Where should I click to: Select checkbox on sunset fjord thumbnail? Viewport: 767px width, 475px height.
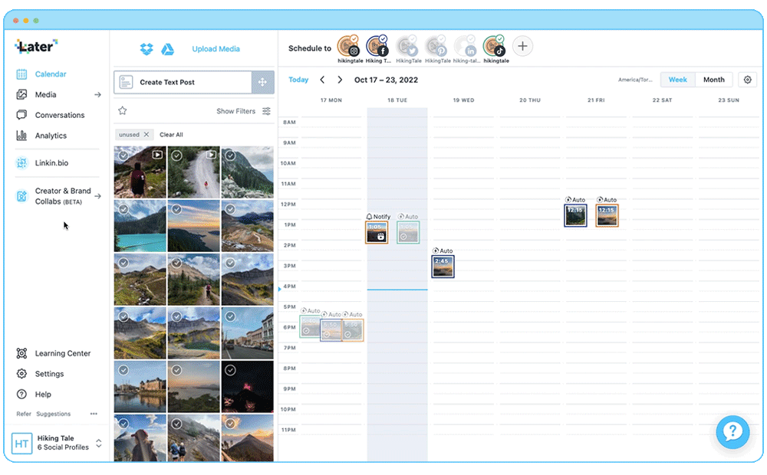click(176, 209)
